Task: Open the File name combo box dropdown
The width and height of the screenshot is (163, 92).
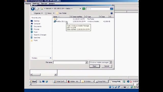Action: pyautogui.click(x=86, y=62)
